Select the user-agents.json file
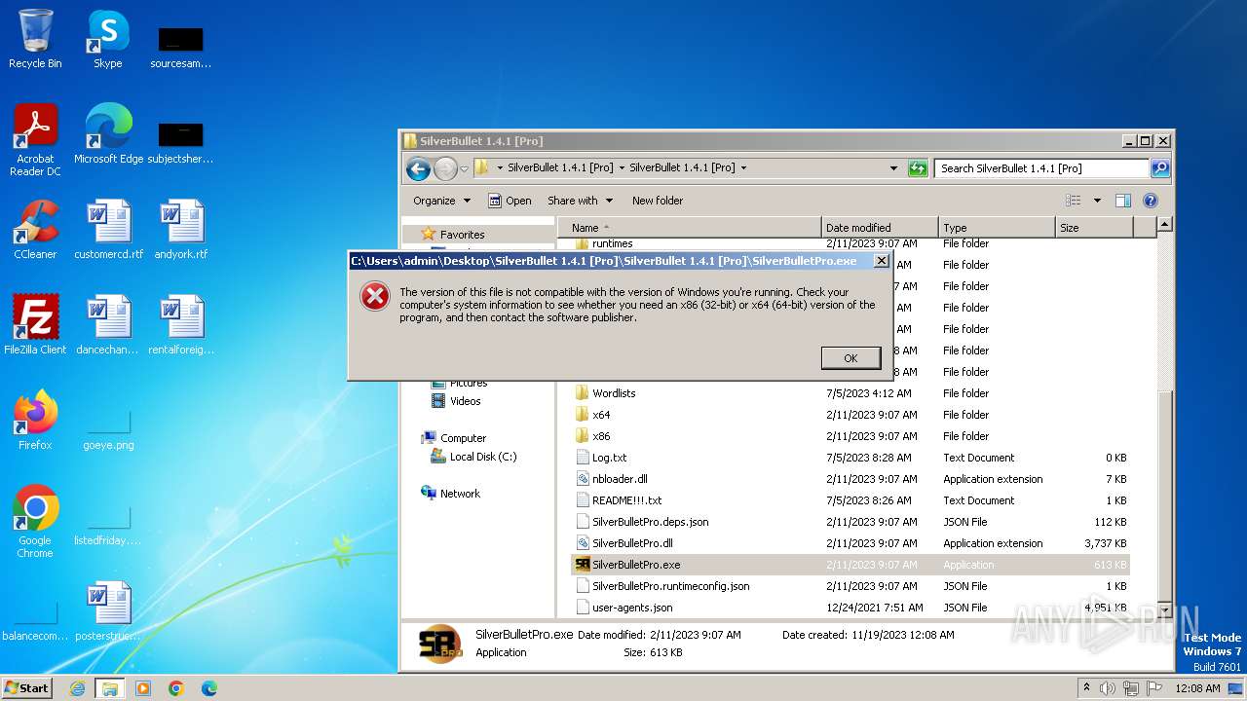The image size is (1247, 701). 850,608
